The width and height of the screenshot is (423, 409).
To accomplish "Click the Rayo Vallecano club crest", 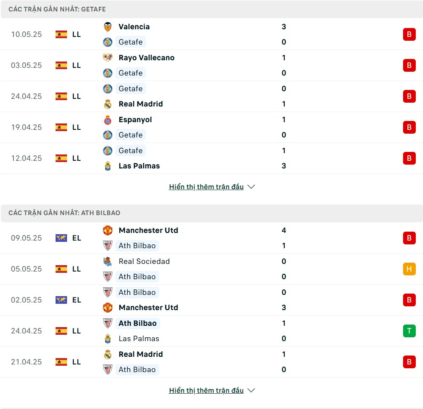I will (108, 57).
